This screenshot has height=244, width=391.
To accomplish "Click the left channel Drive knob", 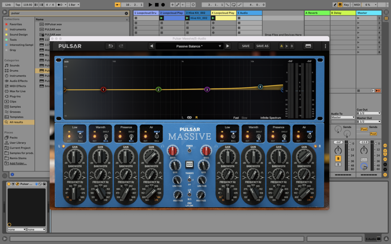I will pos(173,150).
